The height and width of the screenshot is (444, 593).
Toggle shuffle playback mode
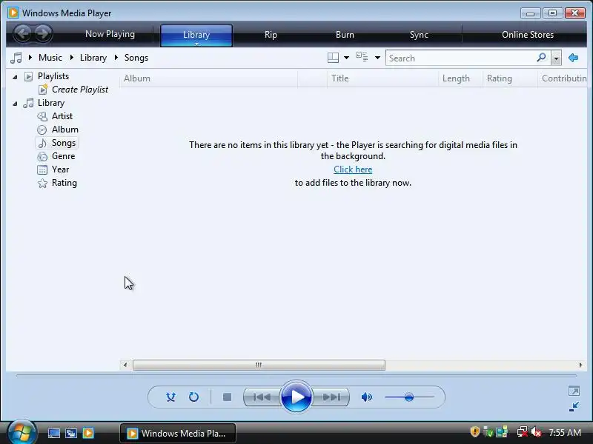171,397
